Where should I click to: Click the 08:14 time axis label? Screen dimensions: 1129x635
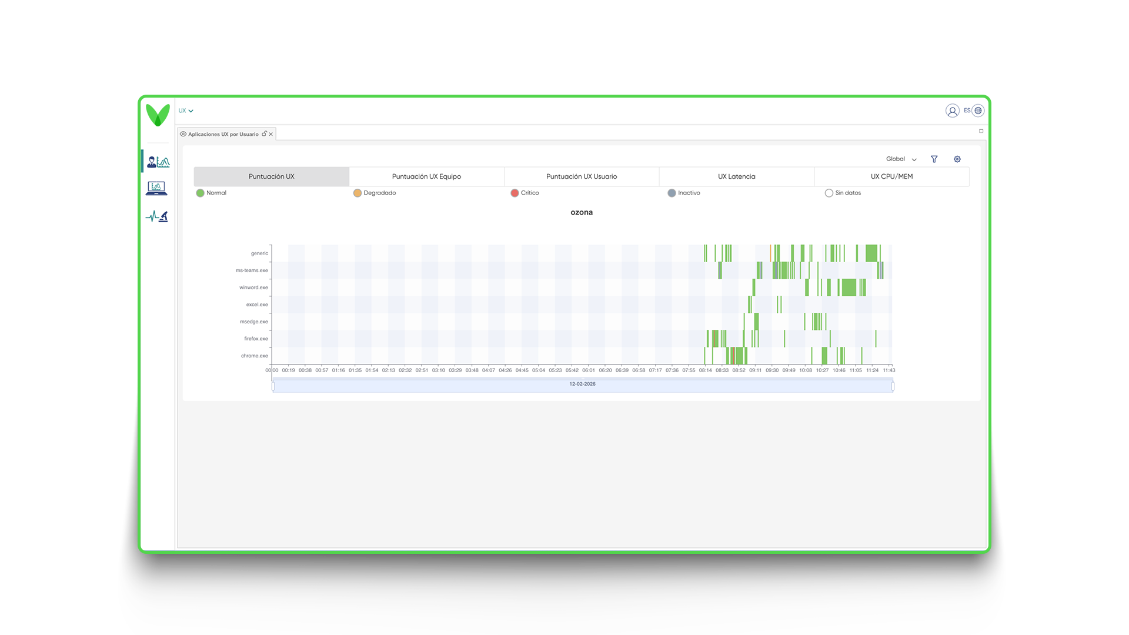(x=705, y=370)
